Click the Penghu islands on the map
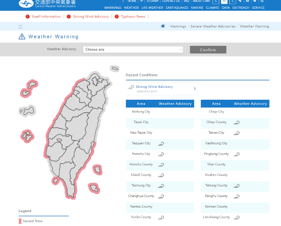 tap(27, 136)
